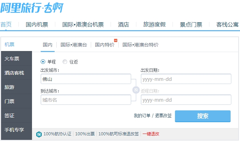
Task: Switch to the 国内特价 tab
Action: click(x=105, y=45)
